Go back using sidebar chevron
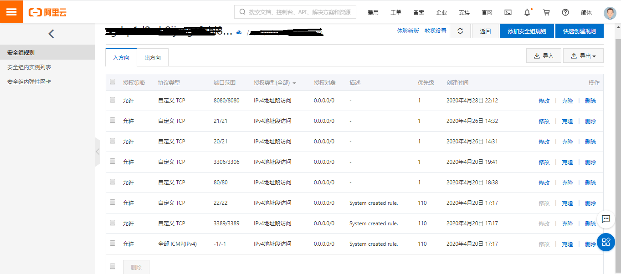This screenshot has height=274, width=621. tap(51, 34)
